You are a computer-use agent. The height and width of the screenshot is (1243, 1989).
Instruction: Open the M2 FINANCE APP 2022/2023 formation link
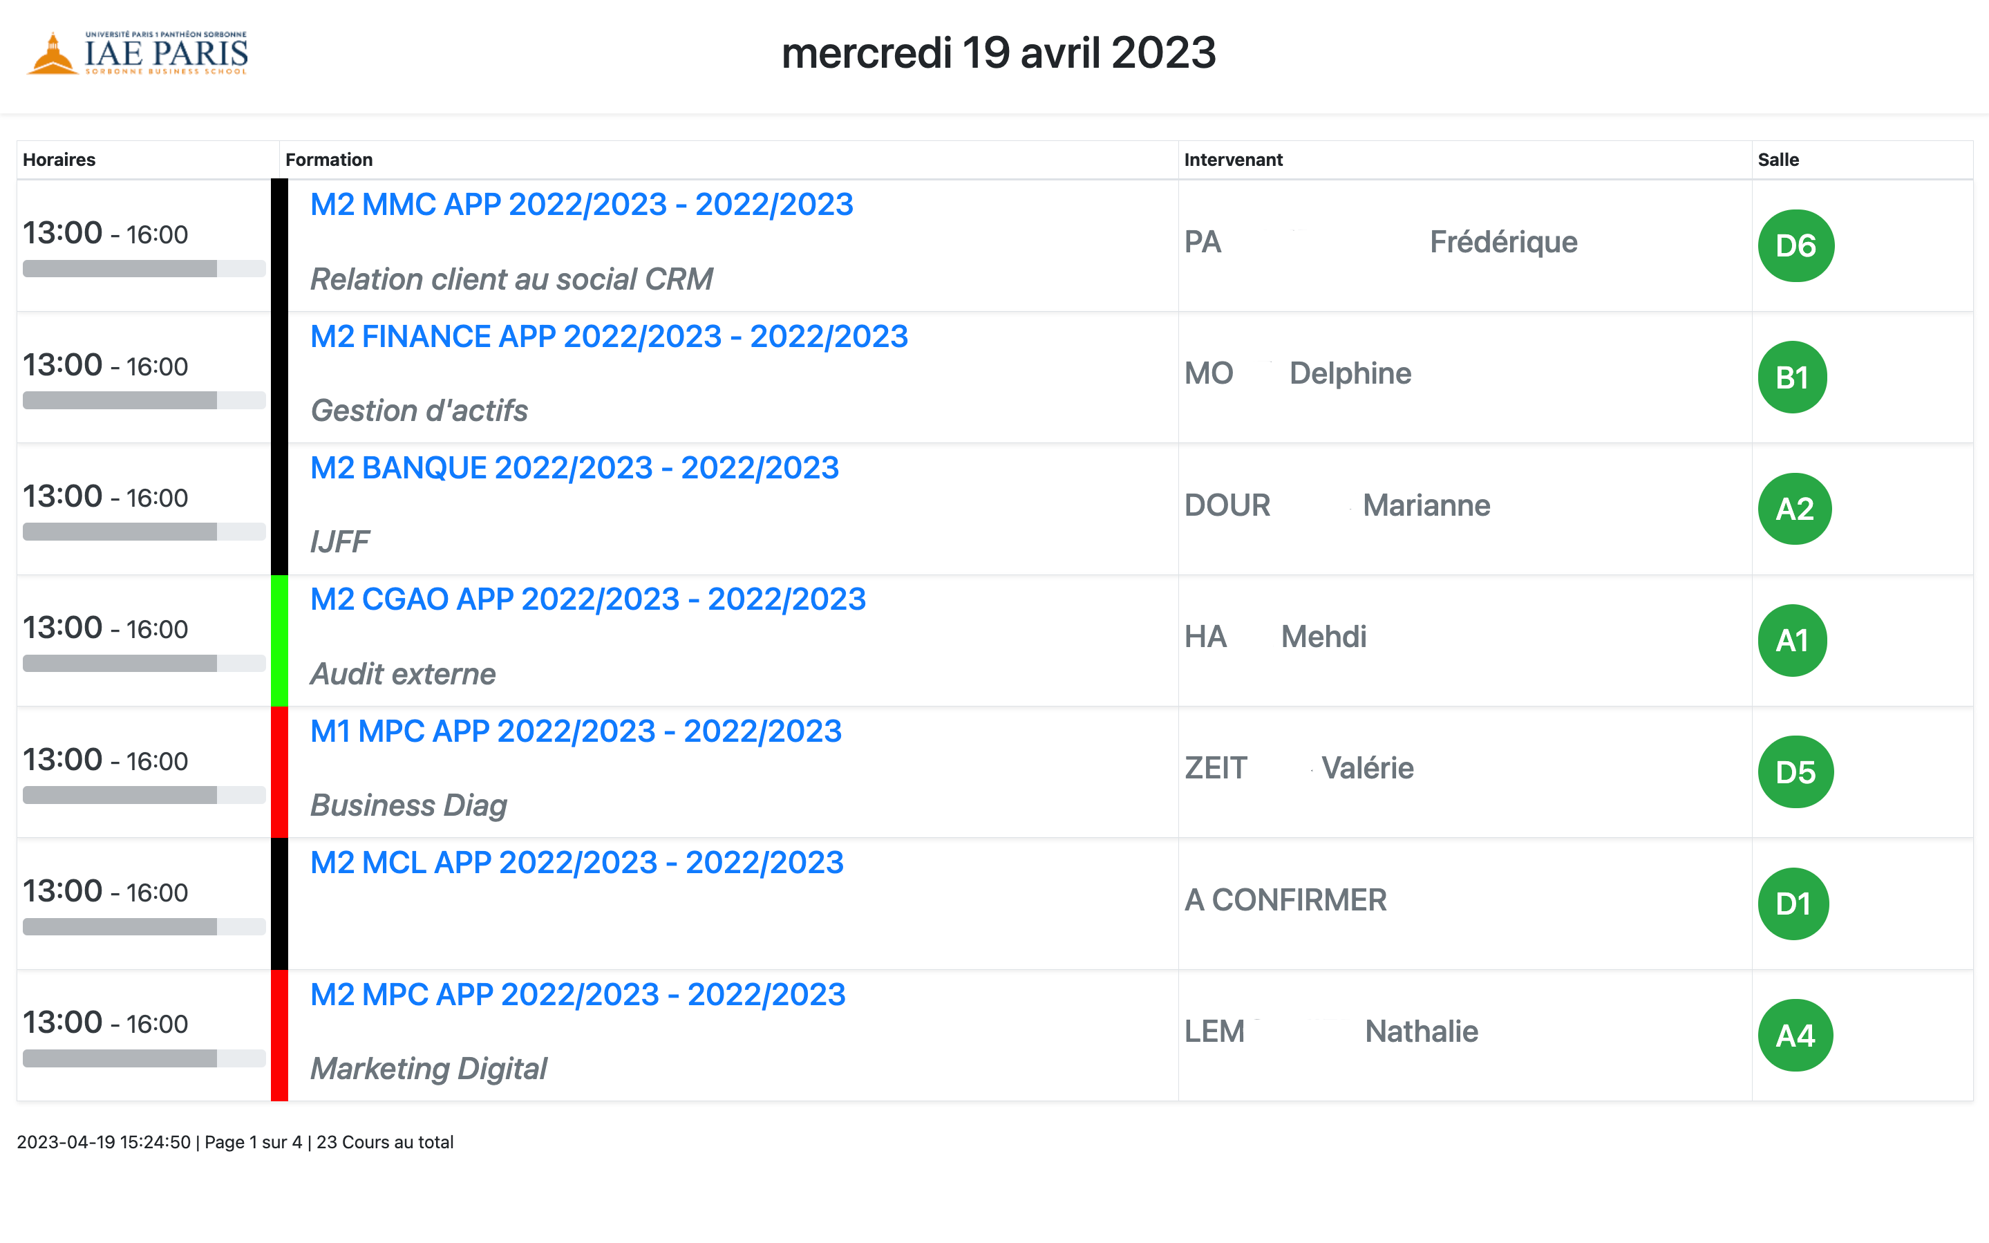pos(609,336)
